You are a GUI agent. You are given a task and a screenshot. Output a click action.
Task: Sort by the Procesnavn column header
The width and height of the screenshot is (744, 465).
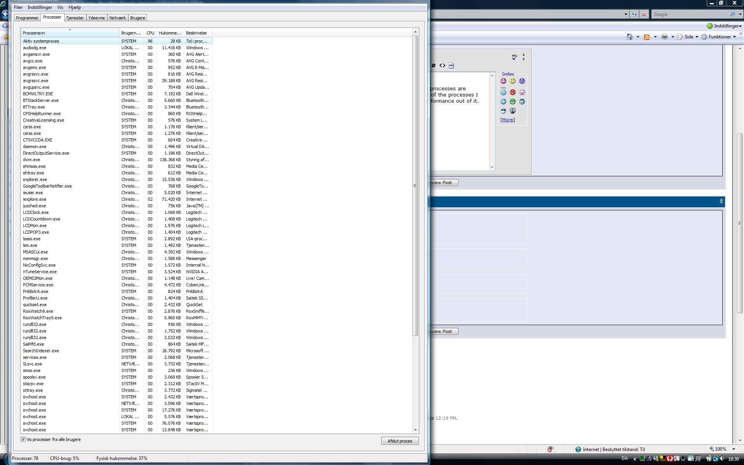[70, 33]
